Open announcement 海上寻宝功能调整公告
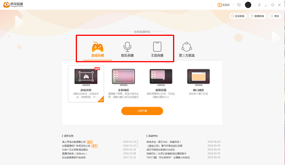 pyautogui.click(x=74, y=142)
